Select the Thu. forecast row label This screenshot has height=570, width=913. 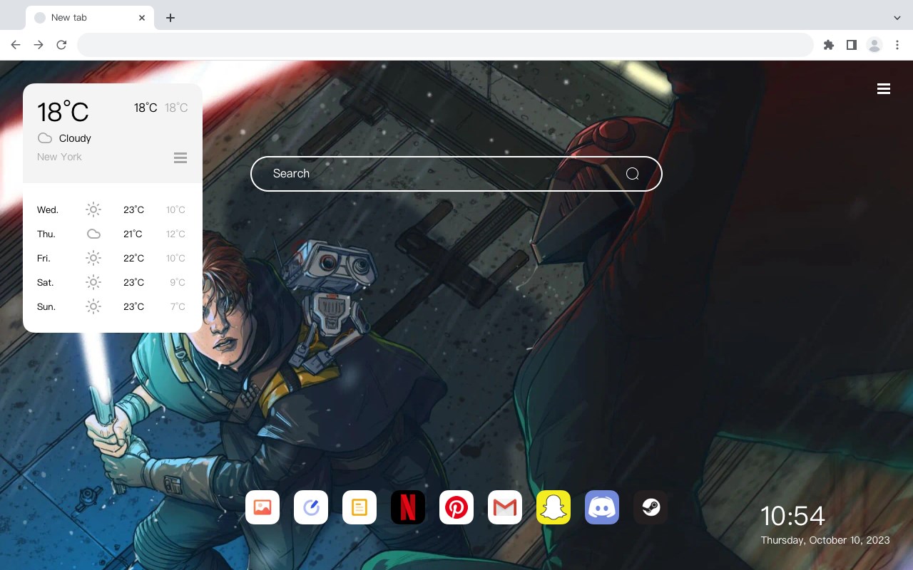[x=46, y=234]
